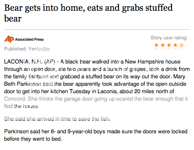Screen dimensions: 194x150
Task: Click the headline 'Bear gets into home'
Action: (x=88, y=13)
